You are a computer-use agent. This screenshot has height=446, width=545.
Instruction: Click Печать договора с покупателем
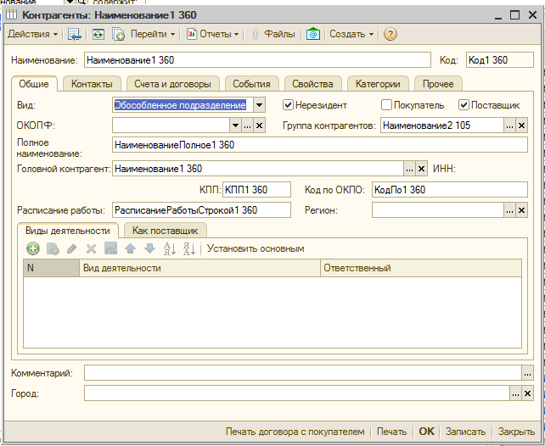click(x=295, y=431)
